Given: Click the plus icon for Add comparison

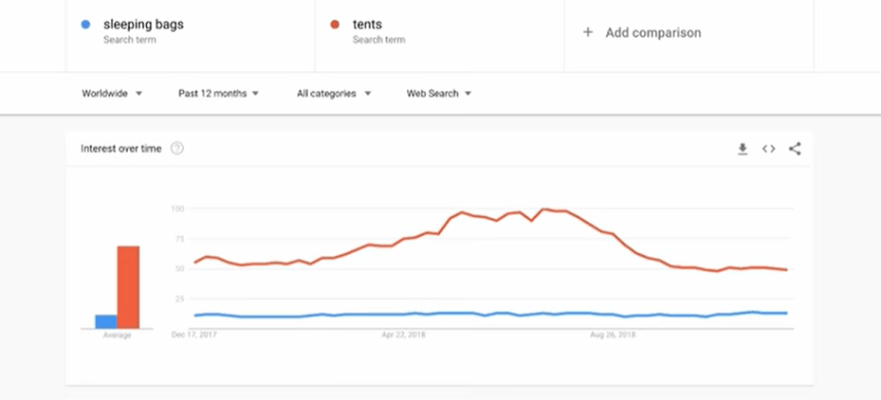Looking at the screenshot, I should pyautogui.click(x=588, y=32).
